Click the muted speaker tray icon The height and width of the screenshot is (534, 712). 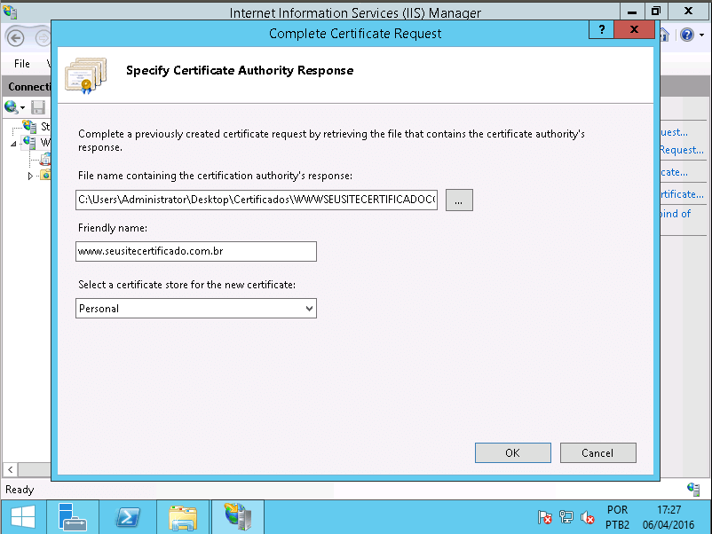coord(588,517)
